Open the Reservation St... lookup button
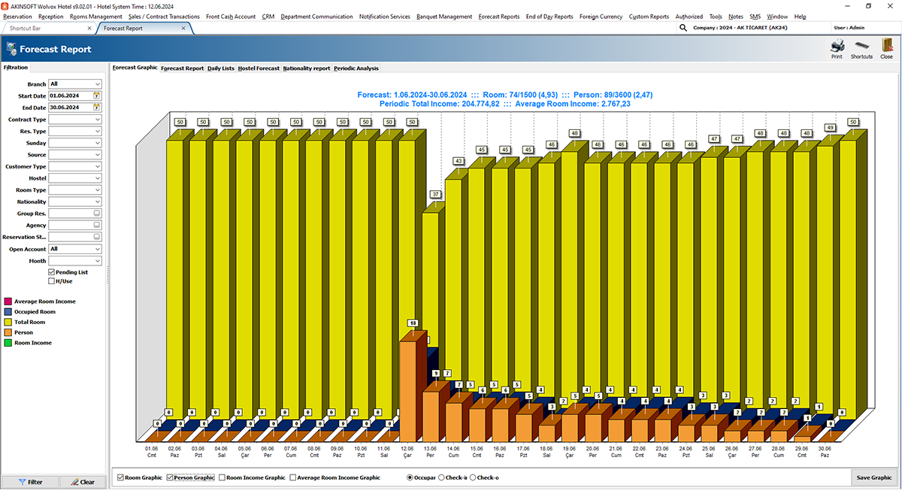Screen dimensions: 902x491 [97, 237]
